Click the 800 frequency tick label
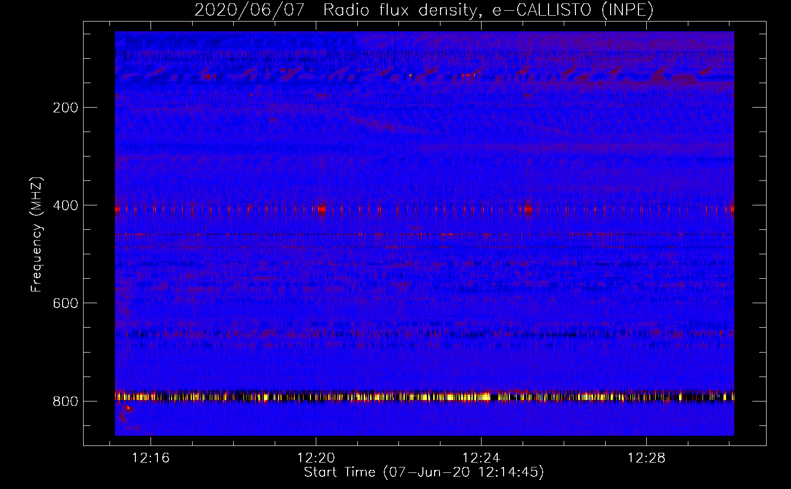This screenshot has height=489, width=791. click(66, 401)
